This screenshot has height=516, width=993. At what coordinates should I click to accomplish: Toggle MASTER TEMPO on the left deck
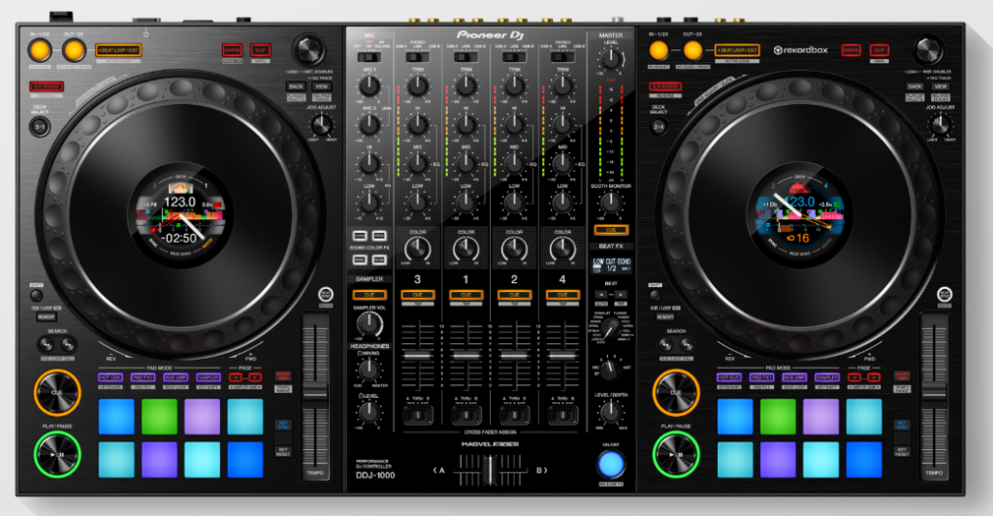click(282, 376)
